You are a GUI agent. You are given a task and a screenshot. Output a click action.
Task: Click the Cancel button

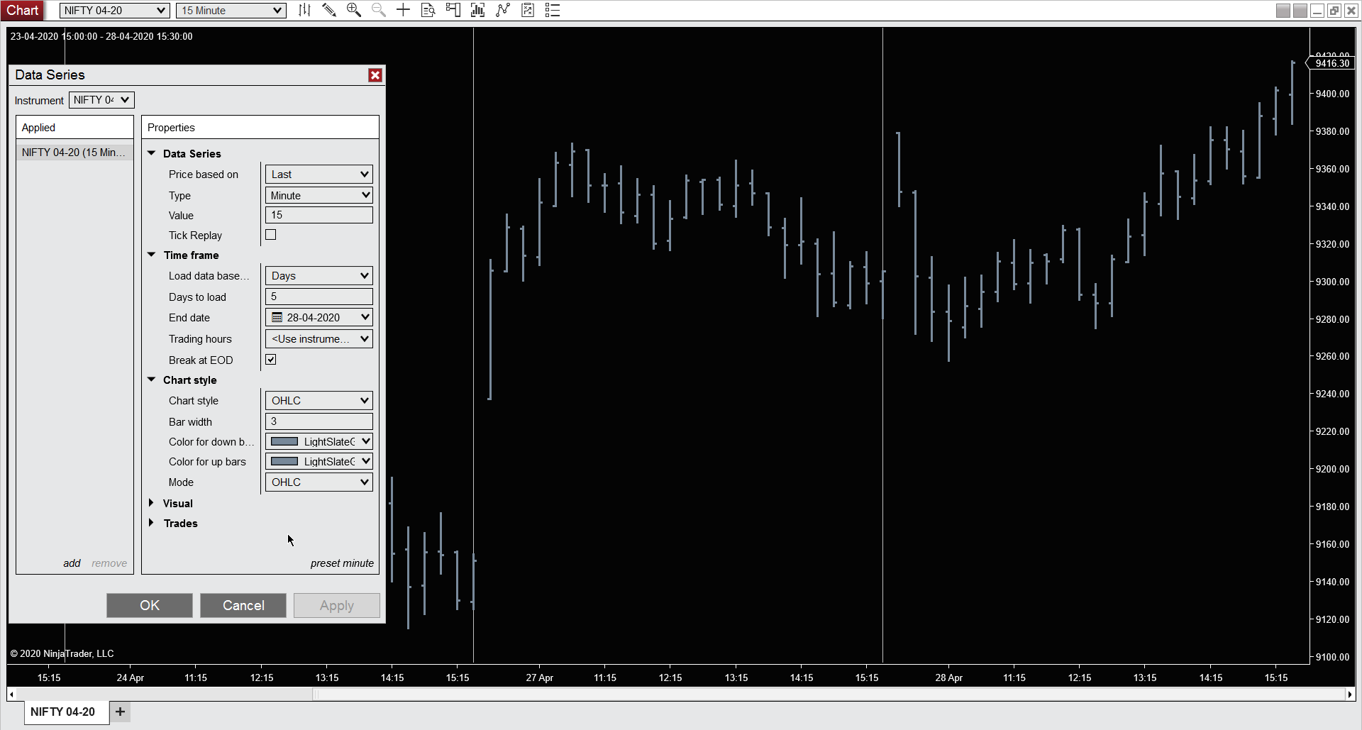pyautogui.click(x=243, y=605)
